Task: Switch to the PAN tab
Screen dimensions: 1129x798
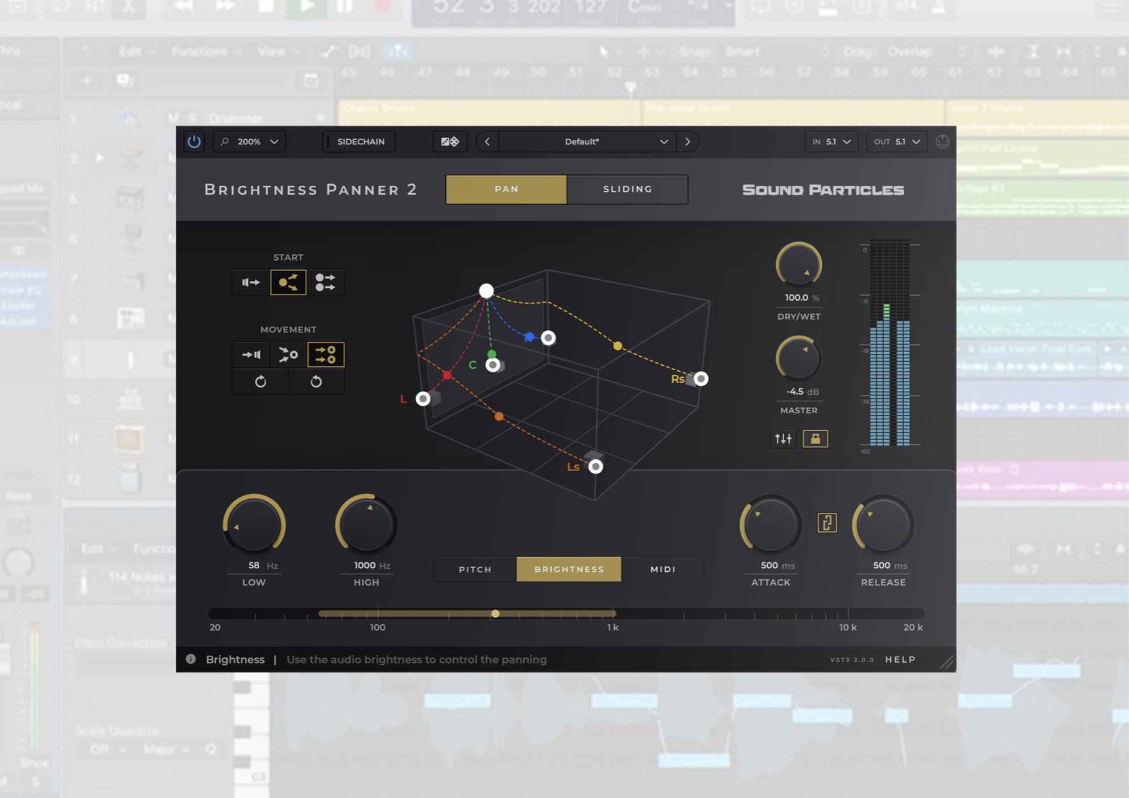Action: [x=506, y=189]
